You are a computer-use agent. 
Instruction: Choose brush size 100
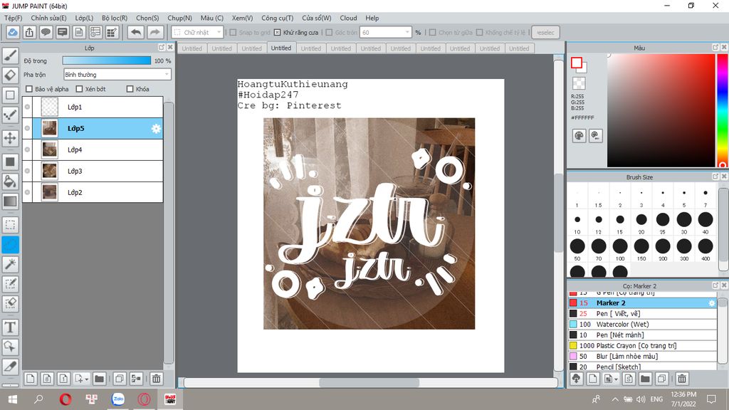point(620,249)
